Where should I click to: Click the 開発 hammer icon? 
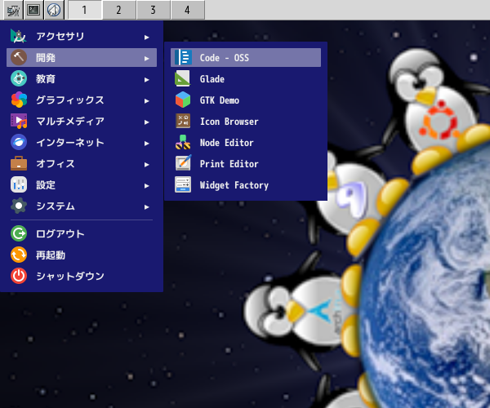(19, 57)
